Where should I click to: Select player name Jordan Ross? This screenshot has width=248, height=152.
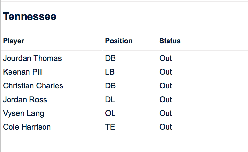tap(25, 100)
